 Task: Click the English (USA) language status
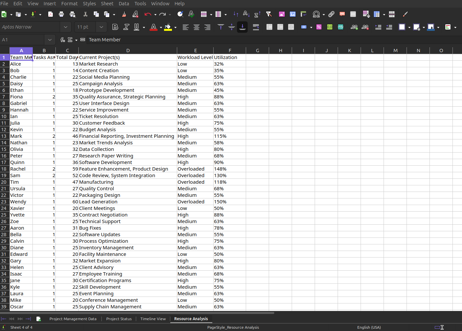coord(369,327)
